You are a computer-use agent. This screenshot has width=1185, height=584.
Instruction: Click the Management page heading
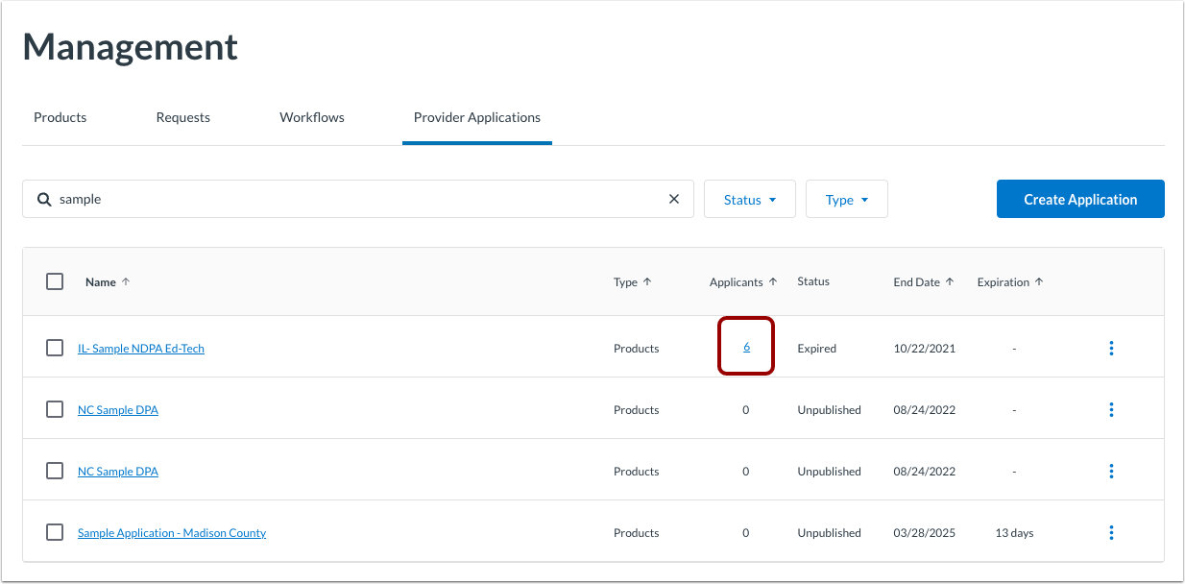pyautogui.click(x=131, y=47)
